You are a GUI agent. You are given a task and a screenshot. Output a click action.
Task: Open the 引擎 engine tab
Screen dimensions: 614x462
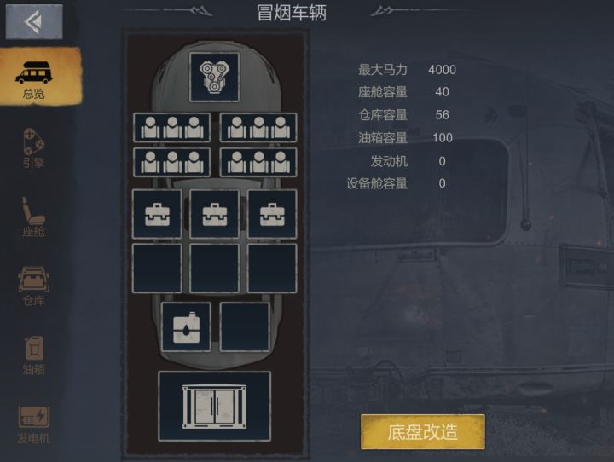point(33,148)
